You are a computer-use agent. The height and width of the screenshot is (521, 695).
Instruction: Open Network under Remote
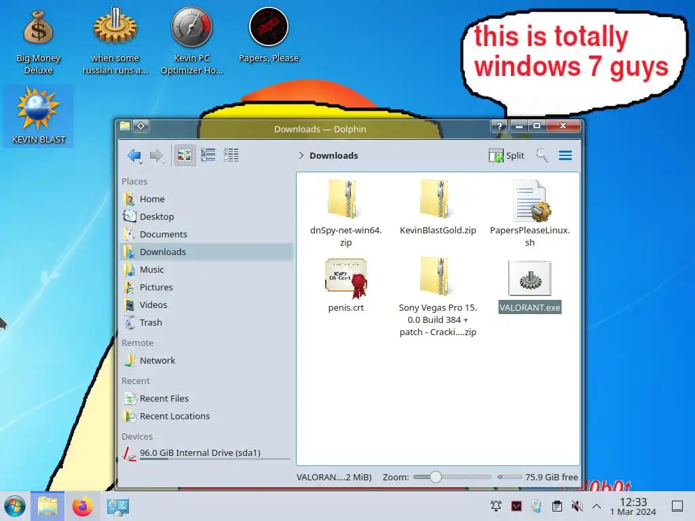206,361
